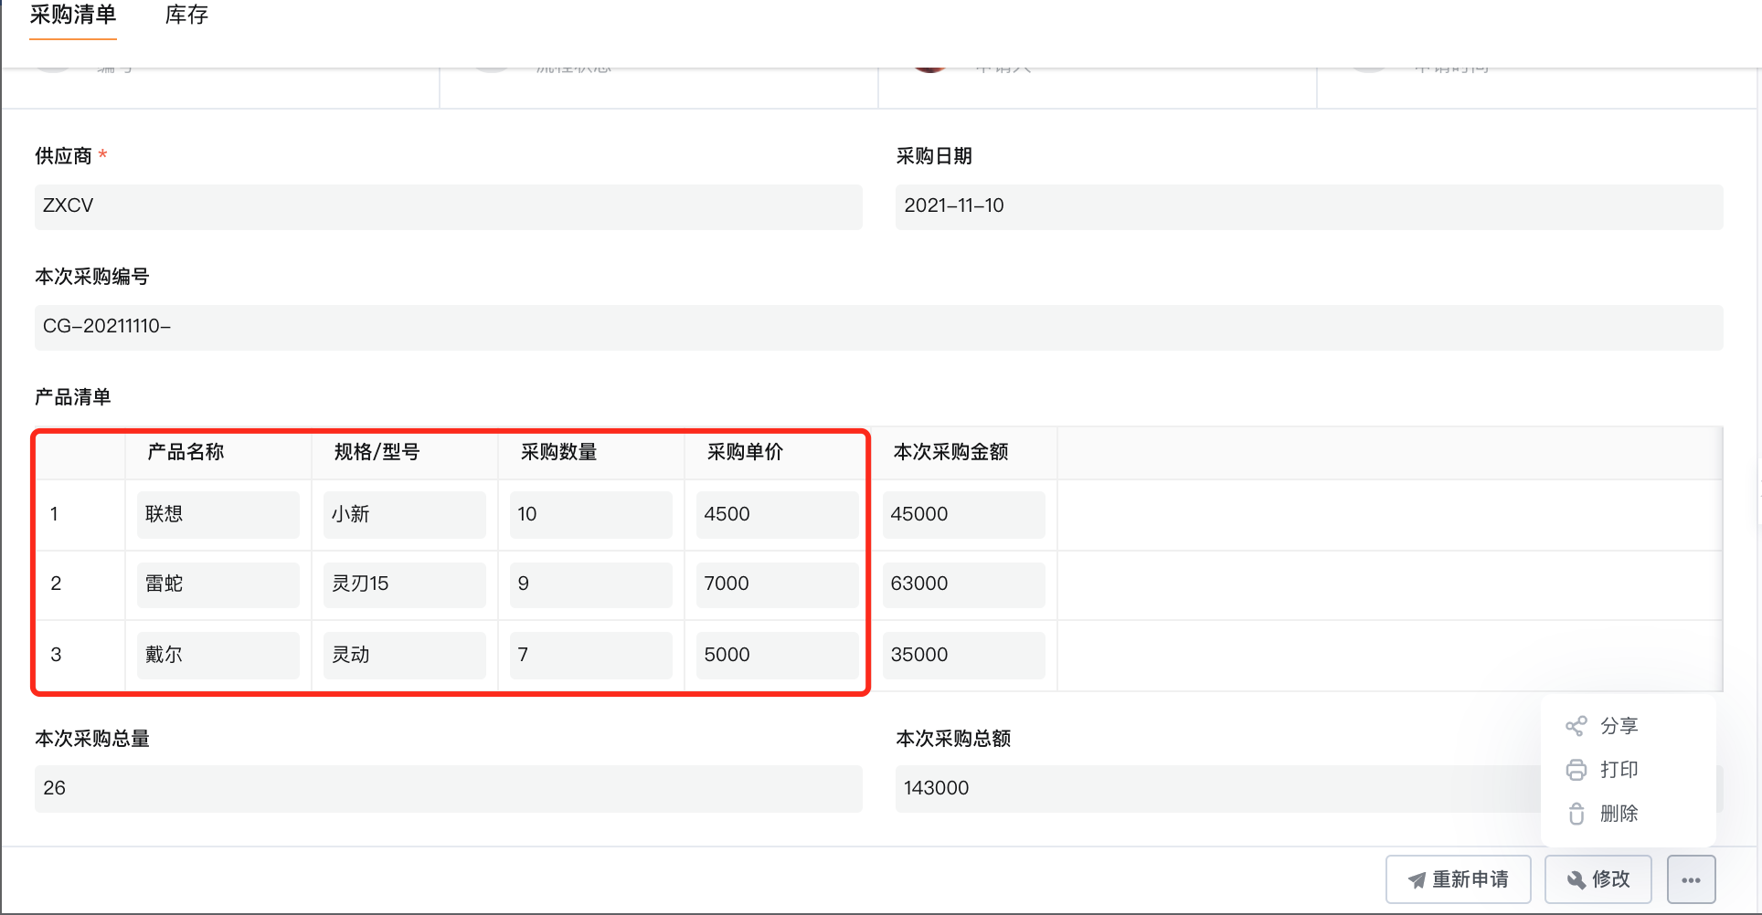Screen dimensions: 1762x915
Task: Select 分享 in the popup menu
Action: point(1619,726)
